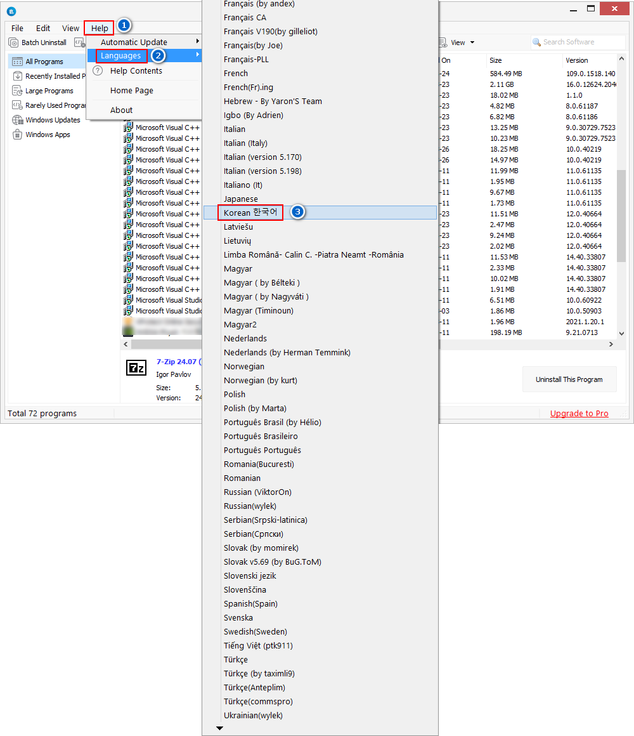Screen dimensions: 634x736
Task: Open the Languages submenu
Action: 145,55
